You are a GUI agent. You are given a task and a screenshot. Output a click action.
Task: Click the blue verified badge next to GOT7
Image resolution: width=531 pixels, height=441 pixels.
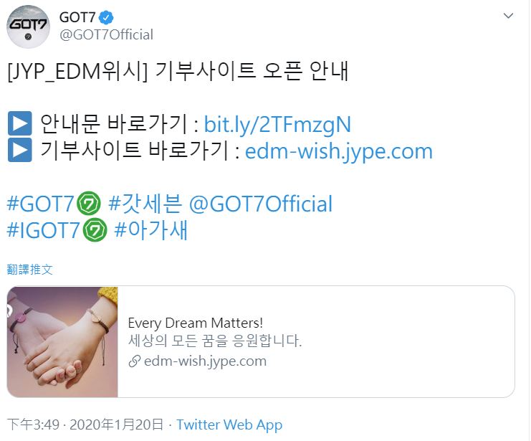(106, 18)
